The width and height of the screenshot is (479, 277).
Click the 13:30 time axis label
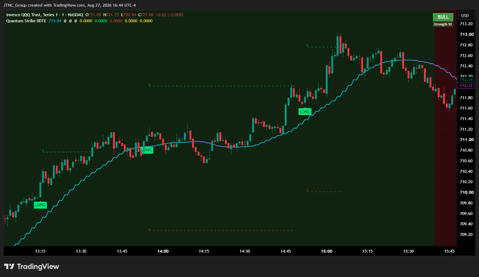(x=81, y=251)
